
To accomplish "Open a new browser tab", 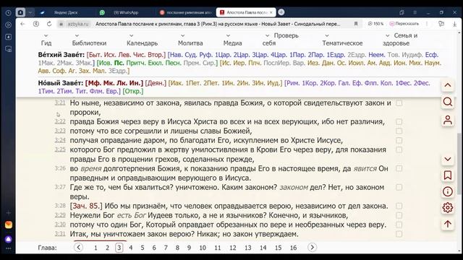I will click(x=281, y=12).
